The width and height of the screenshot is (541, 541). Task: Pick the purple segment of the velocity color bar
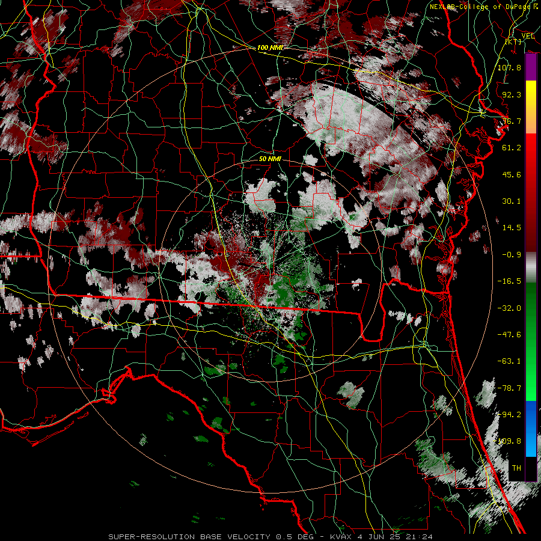click(x=531, y=67)
